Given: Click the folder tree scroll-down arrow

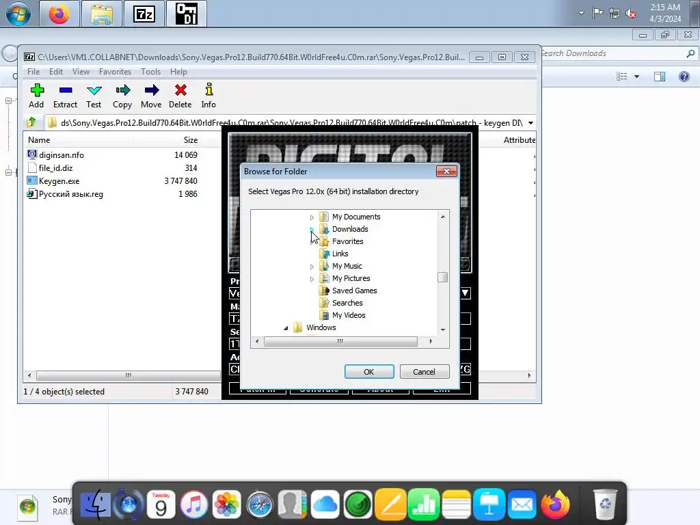Looking at the screenshot, I should point(443,330).
